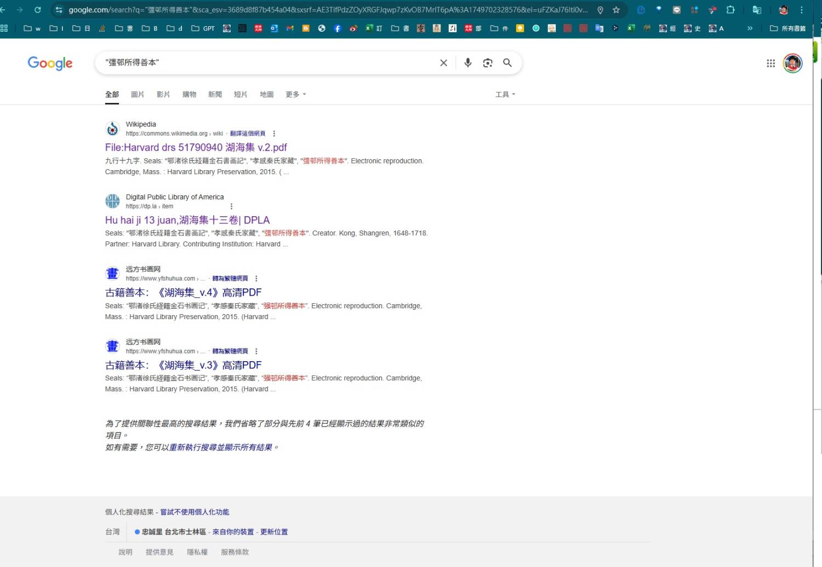Viewport: 822px width, 567px height.
Task: Open the 'w' bookmark folder
Action: (32, 28)
